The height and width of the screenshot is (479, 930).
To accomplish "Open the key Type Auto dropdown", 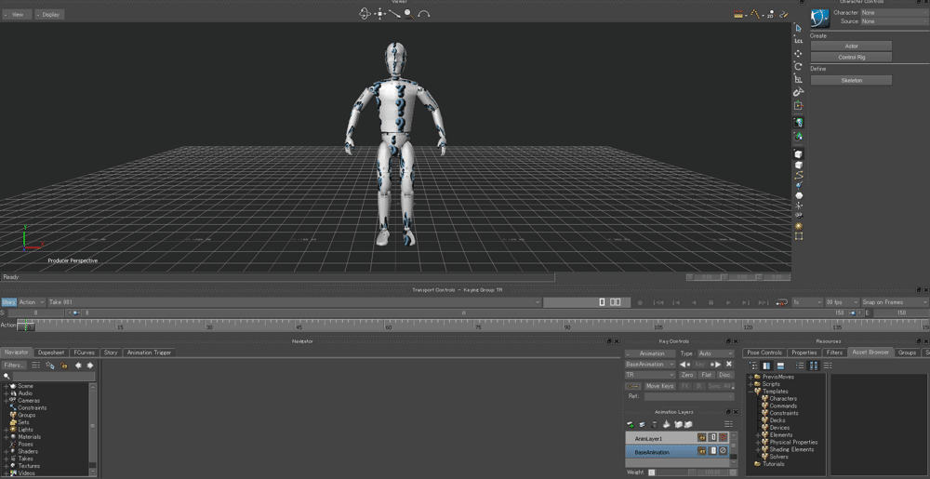I will tap(716, 353).
